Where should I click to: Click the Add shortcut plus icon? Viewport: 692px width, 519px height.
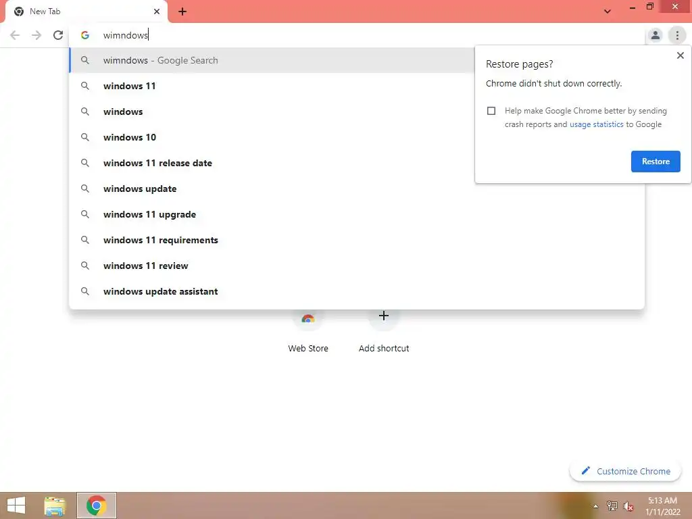384,316
